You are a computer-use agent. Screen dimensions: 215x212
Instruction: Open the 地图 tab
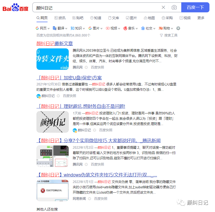(x=149, y=18)
